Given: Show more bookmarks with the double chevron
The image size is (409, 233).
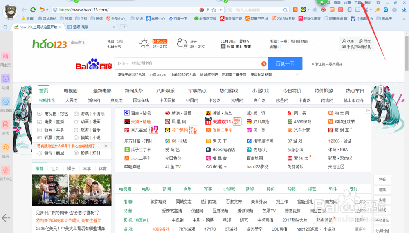Looking at the screenshot, I should pyautogui.click(x=404, y=18).
